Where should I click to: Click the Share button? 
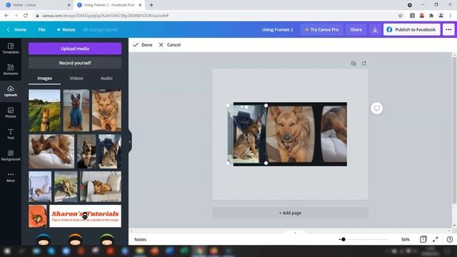pyautogui.click(x=356, y=30)
